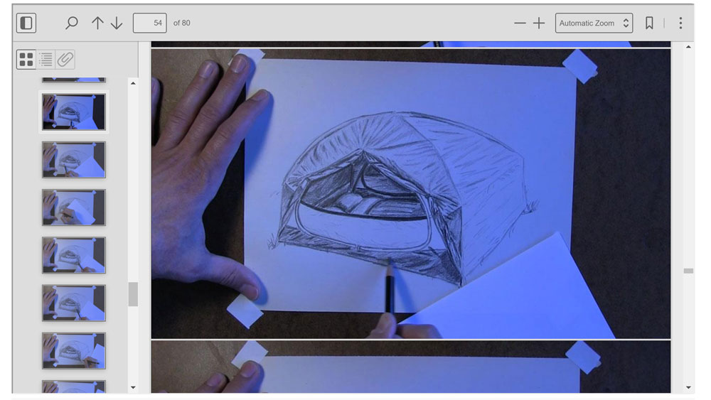Toggle the sidebar panel button

tap(26, 23)
